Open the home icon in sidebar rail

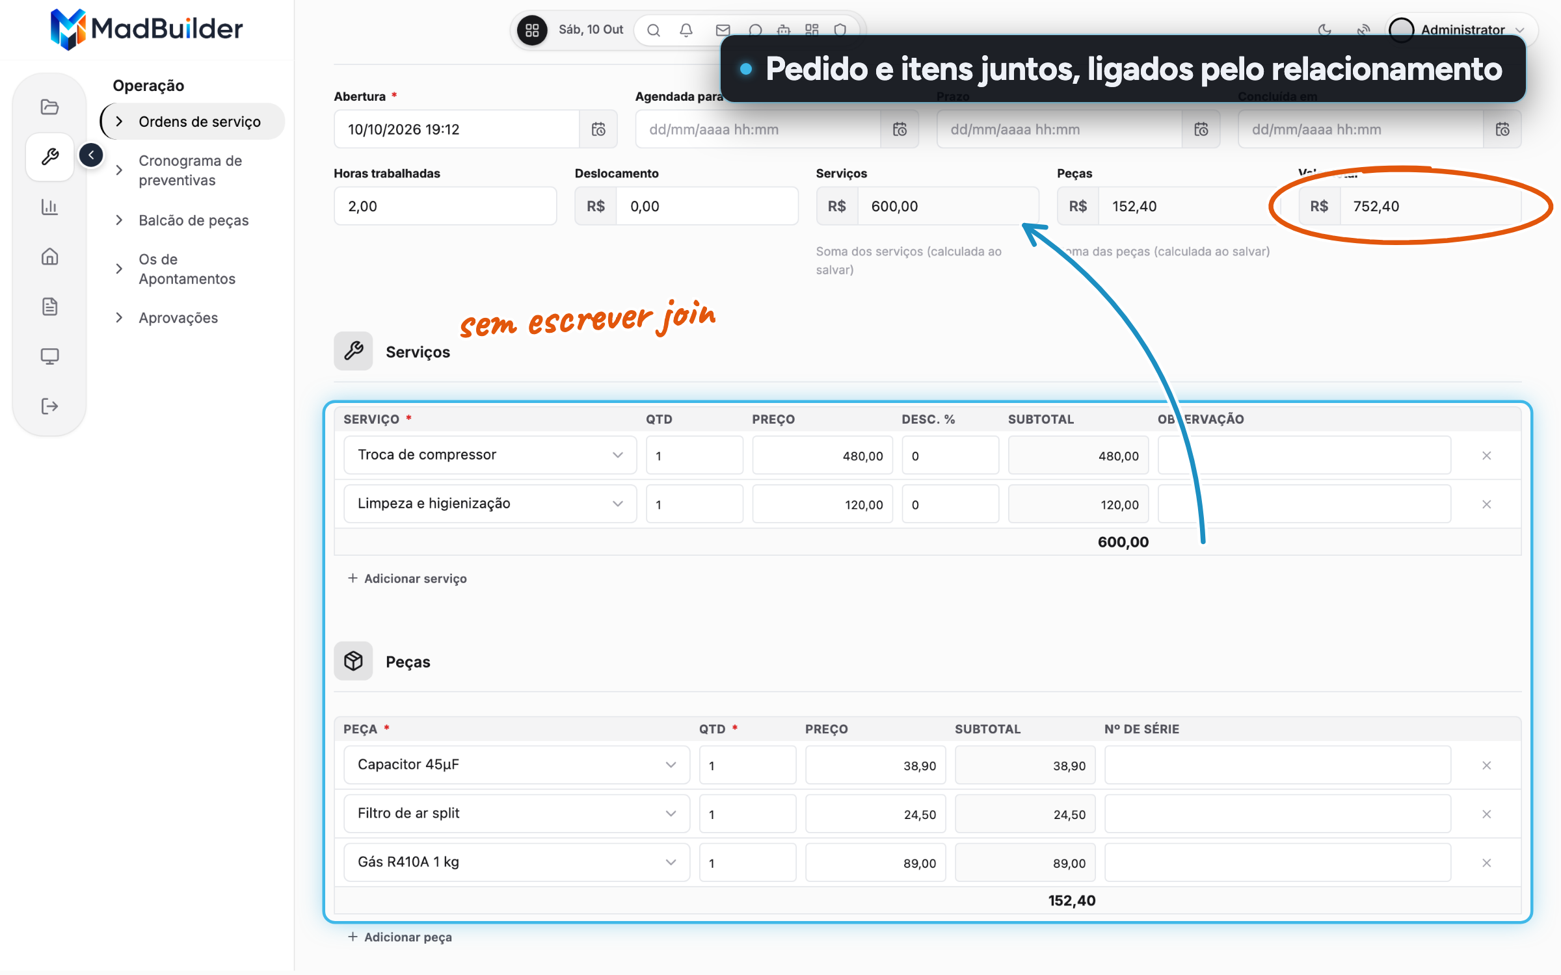click(x=49, y=257)
